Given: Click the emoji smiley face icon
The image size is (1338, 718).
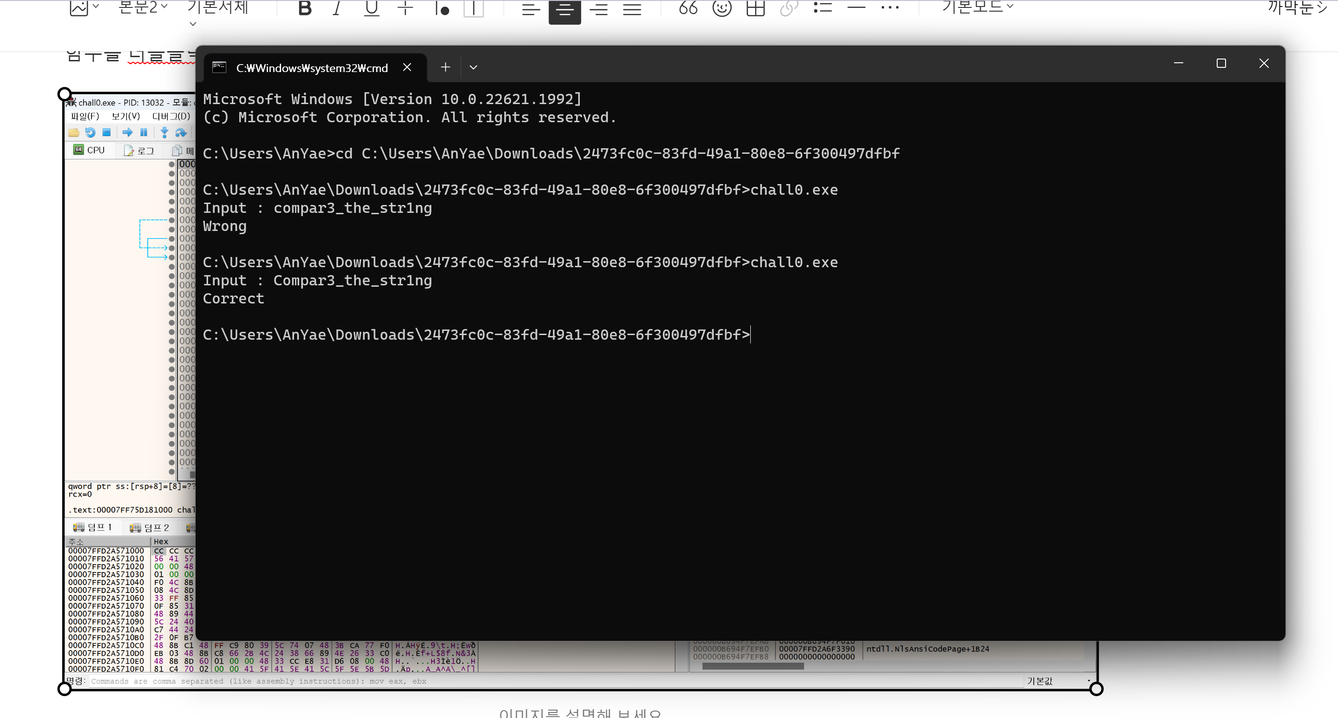Looking at the screenshot, I should 721,8.
